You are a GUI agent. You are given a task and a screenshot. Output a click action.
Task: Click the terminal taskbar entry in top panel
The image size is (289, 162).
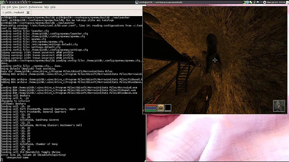coord(159,2)
